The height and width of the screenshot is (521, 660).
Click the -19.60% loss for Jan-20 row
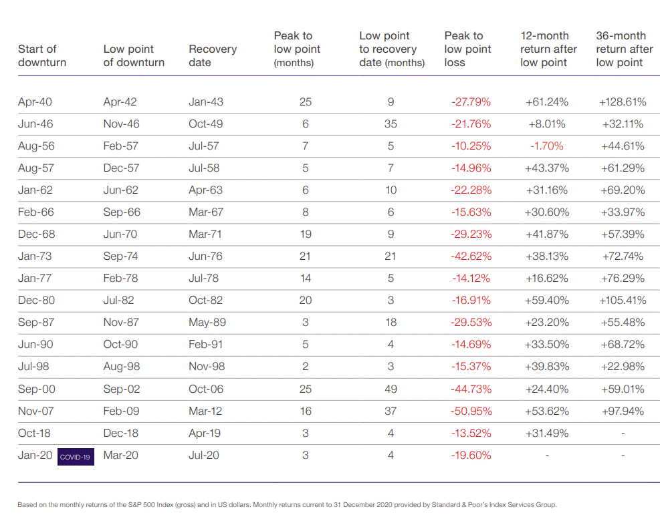pos(471,455)
